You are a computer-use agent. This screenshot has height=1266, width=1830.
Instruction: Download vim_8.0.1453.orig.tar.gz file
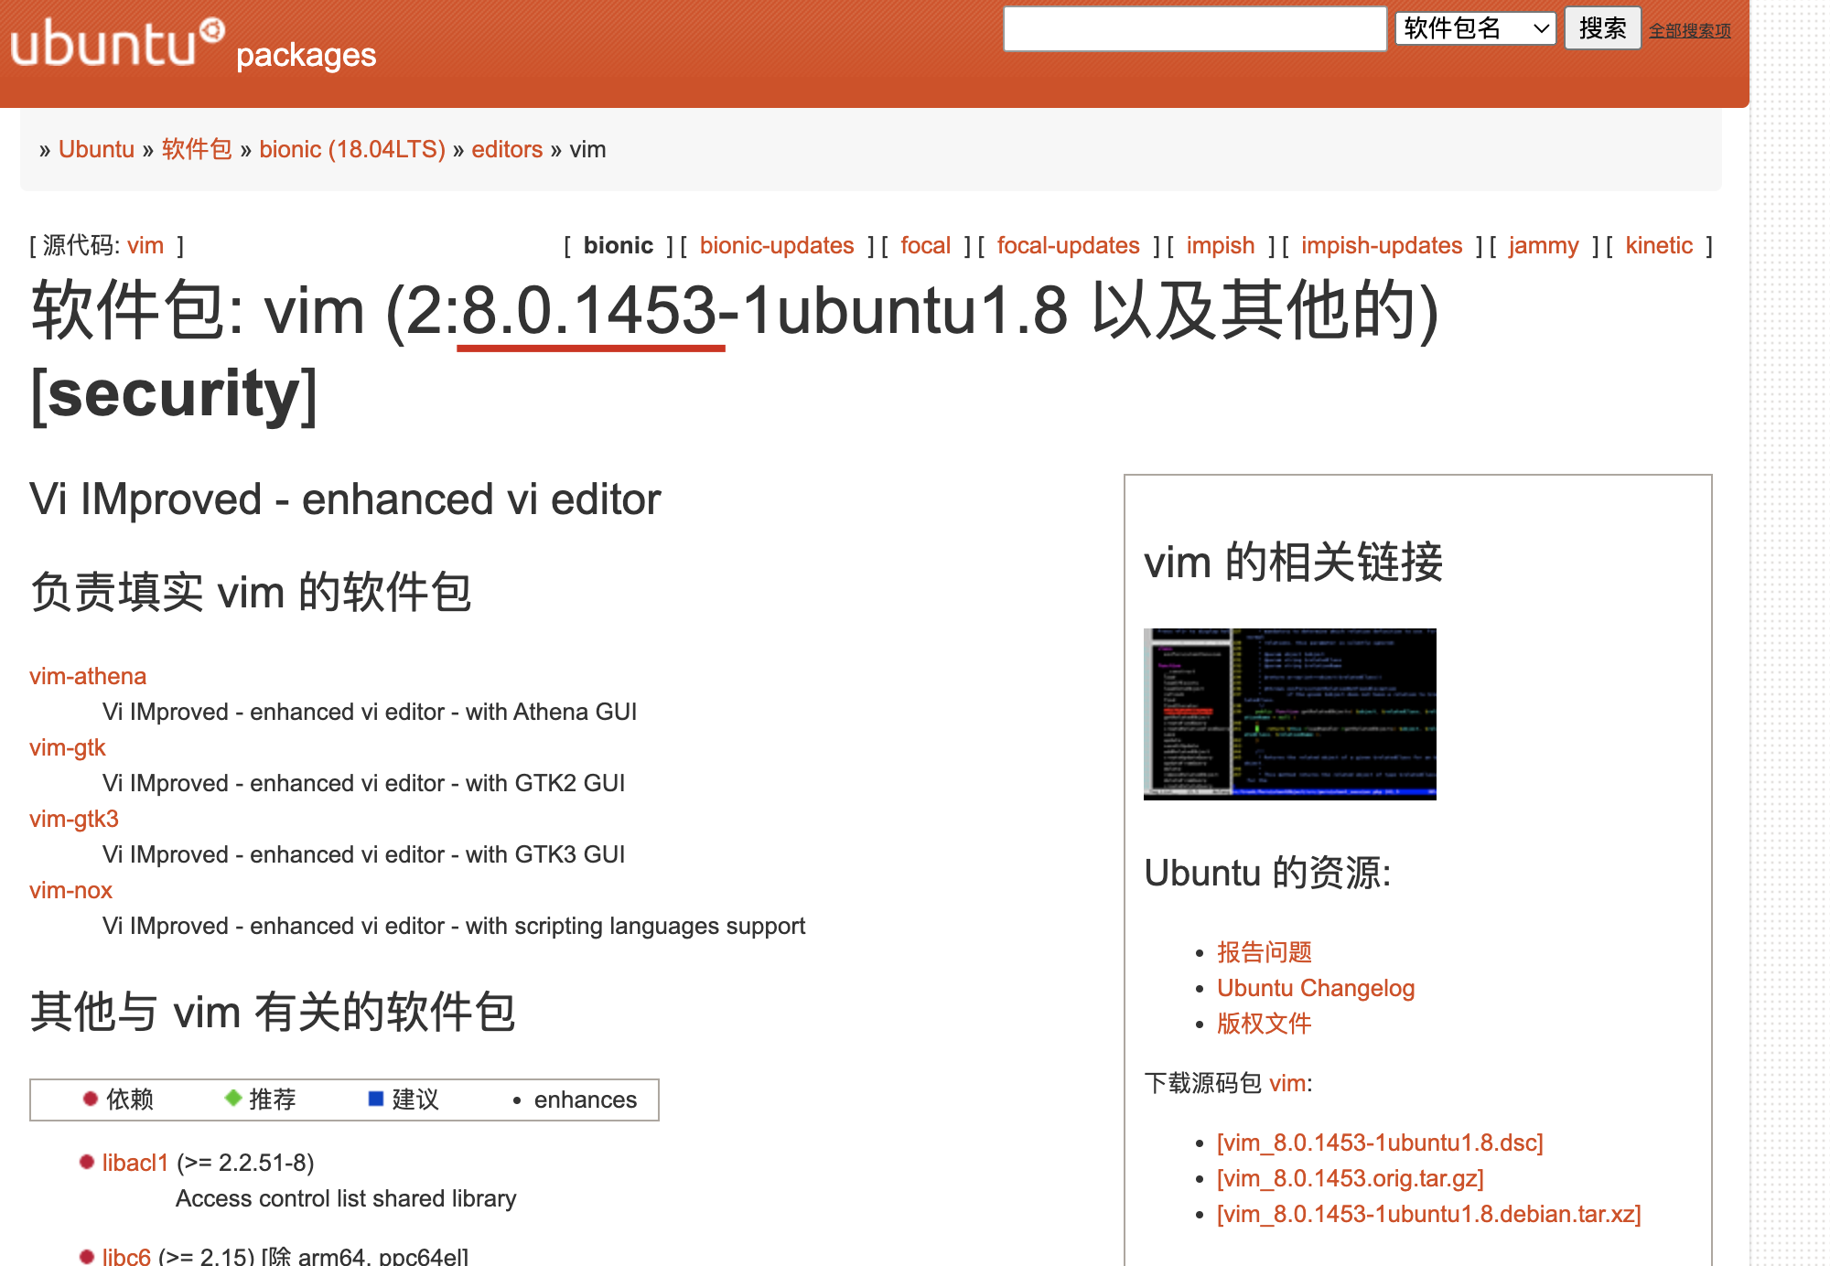pos(1350,1178)
